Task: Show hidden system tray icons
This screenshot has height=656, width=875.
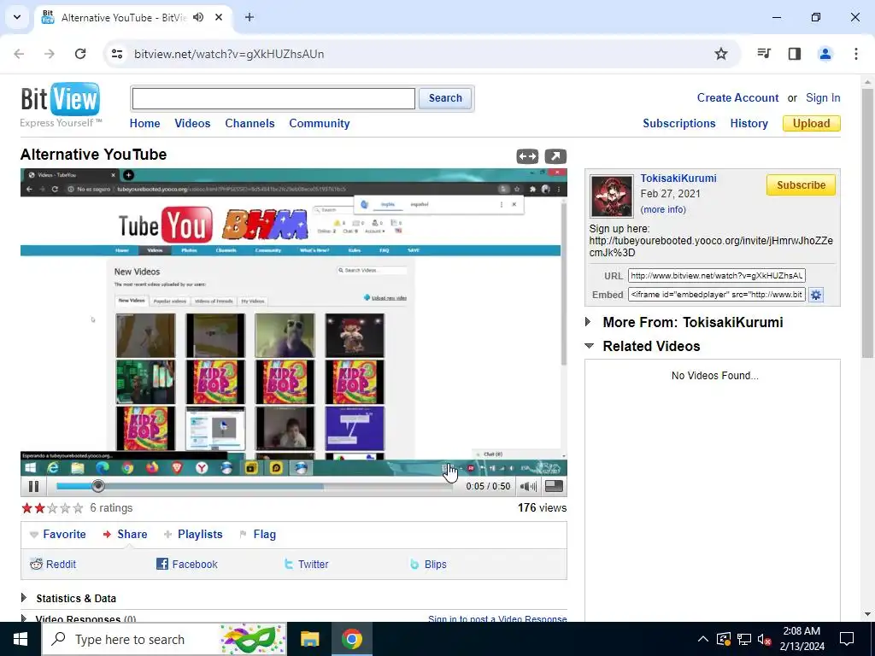Action: tap(703, 639)
